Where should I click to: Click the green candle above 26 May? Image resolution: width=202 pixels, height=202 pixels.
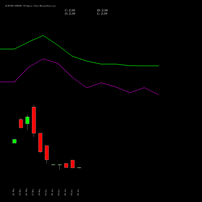[x=27, y=120]
